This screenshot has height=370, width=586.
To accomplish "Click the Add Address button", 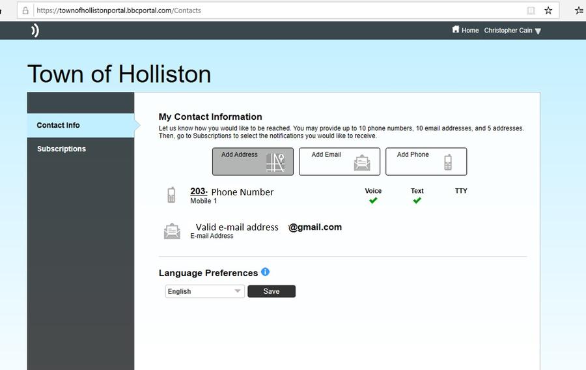I will pos(253,162).
